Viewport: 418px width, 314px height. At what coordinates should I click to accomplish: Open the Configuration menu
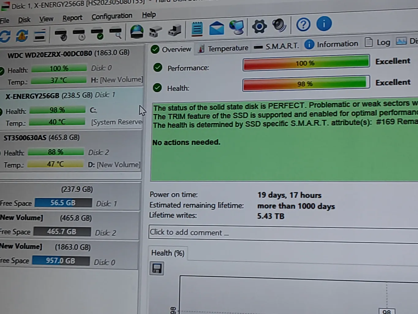coord(112,16)
